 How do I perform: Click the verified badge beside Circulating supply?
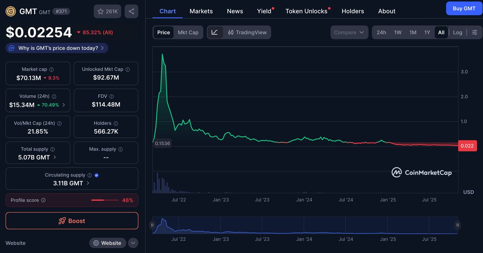pyautogui.click(x=97, y=175)
